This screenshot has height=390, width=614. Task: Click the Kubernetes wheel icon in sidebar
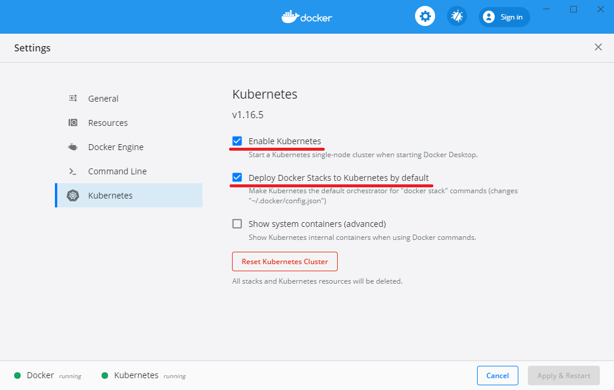click(x=73, y=196)
